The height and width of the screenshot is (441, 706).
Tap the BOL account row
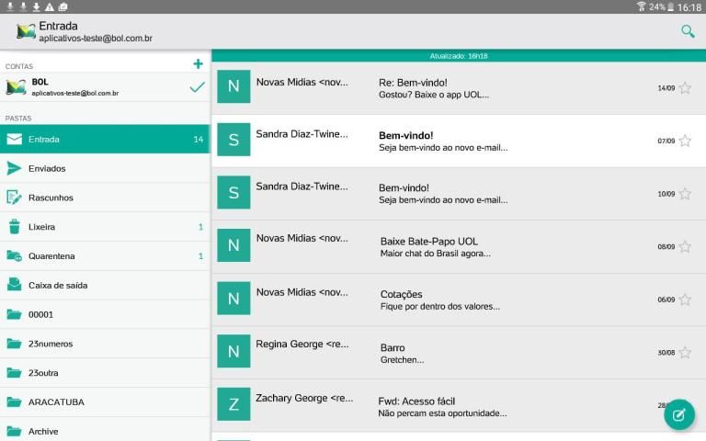tap(105, 87)
